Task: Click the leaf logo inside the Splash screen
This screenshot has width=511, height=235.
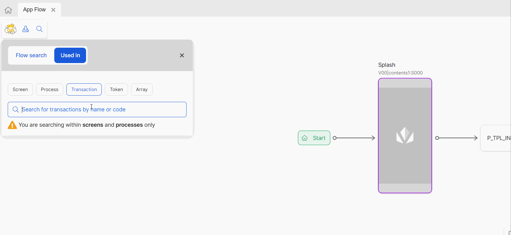Action: pyautogui.click(x=405, y=136)
